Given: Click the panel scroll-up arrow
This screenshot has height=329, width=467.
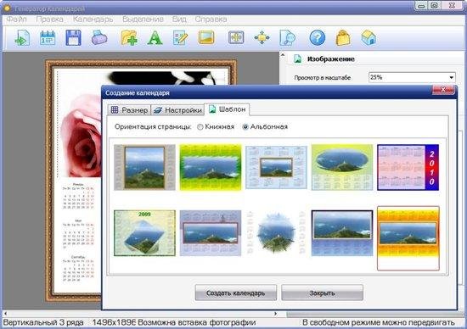Looking at the screenshot, I should pyautogui.click(x=283, y=56).
